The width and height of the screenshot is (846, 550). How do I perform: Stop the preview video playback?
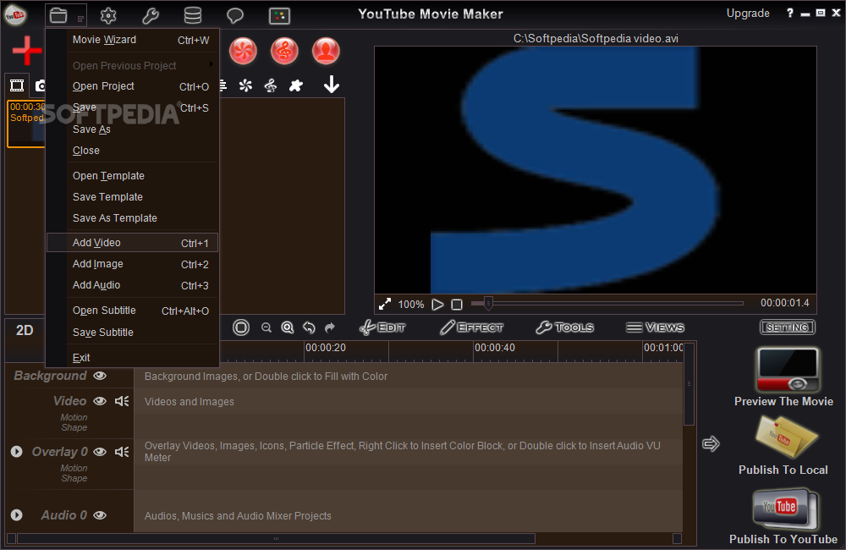click(457, 305)
